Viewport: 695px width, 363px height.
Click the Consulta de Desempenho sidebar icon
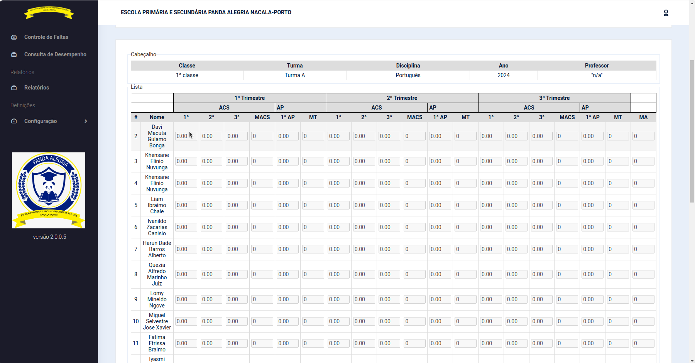pos(14,55)
